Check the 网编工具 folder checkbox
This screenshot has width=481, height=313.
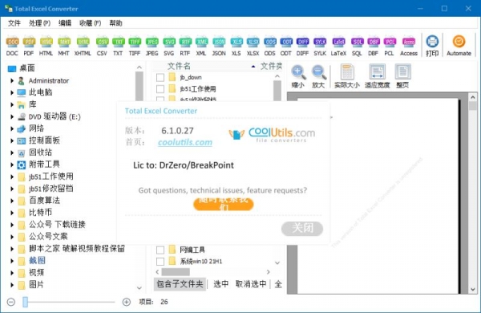click(160, 250)
